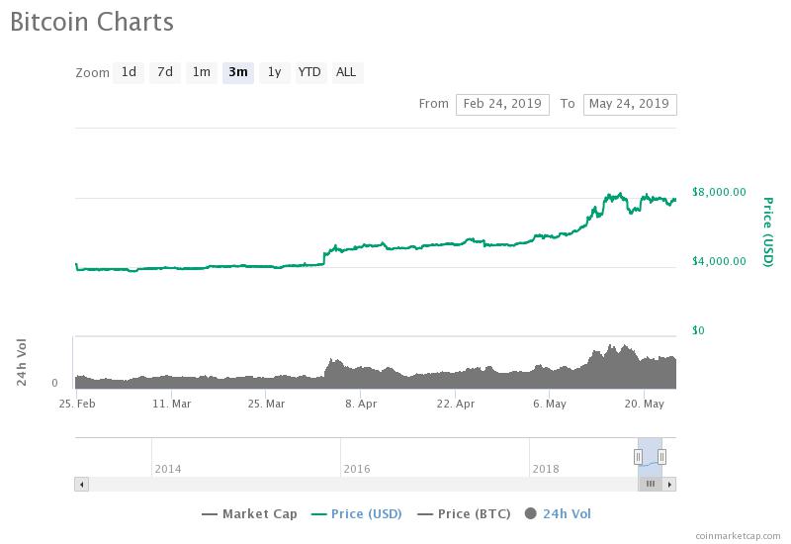Toggle the 24h Vol legend circle marker

point(531,513)
